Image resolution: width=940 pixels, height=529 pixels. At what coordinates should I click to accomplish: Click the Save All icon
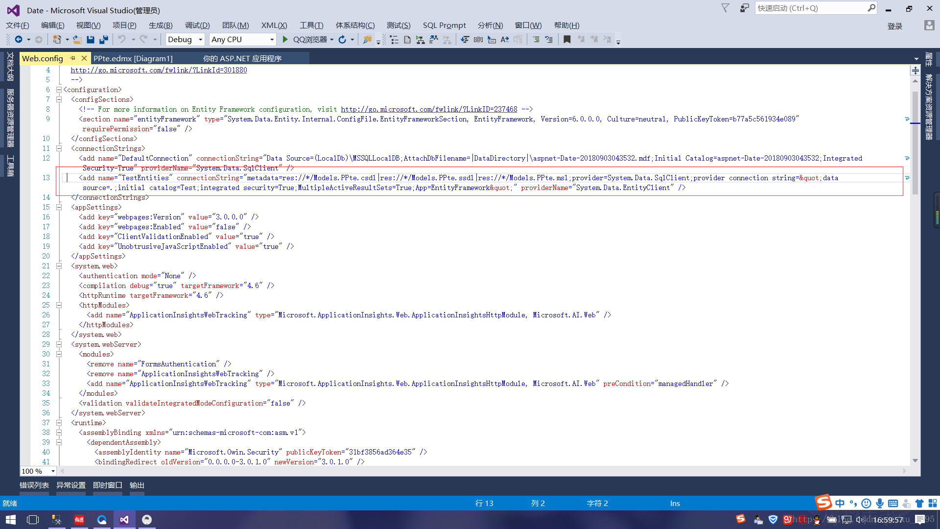tap(103, 40)
